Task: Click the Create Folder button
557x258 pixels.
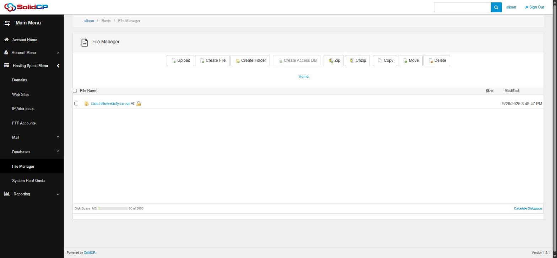Action: pyautogui.click(x=250, y=60)
